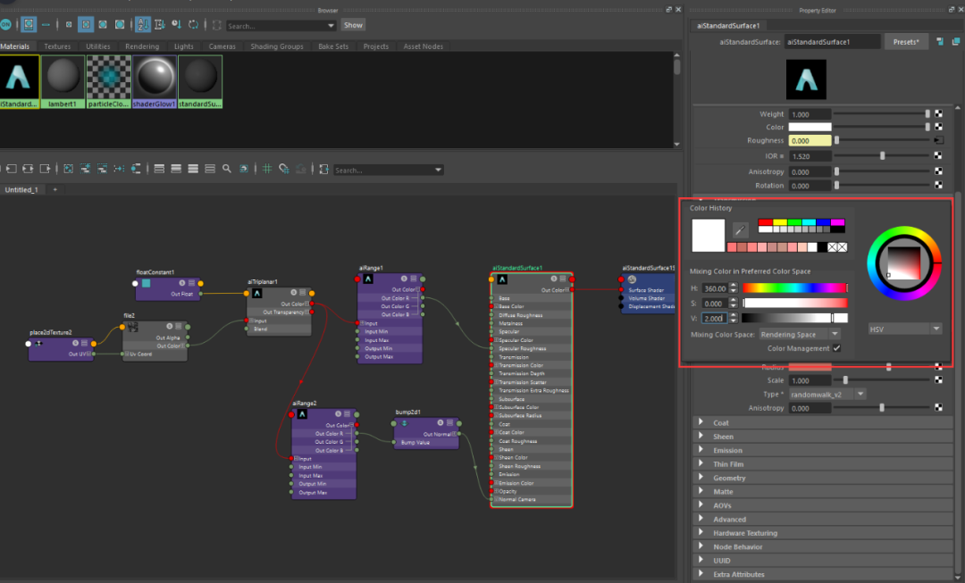
Task: Click the rearrange graph icon
Action: tap(120, 169)
